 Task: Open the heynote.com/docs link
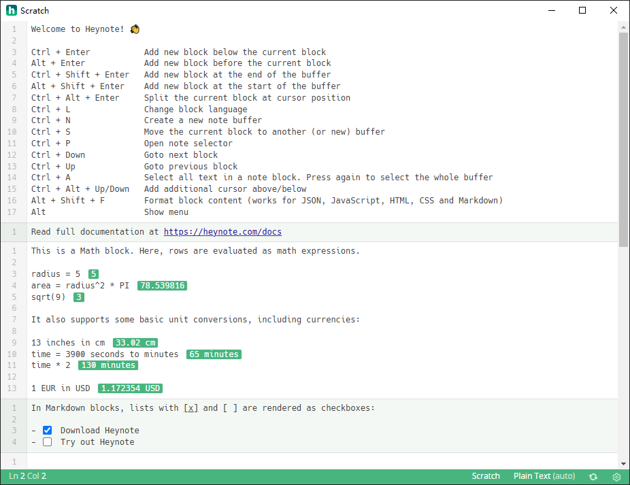(x=222, y=232)
